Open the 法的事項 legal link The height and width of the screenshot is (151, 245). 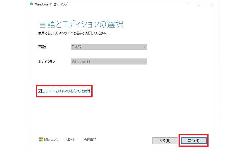(90, 140)
